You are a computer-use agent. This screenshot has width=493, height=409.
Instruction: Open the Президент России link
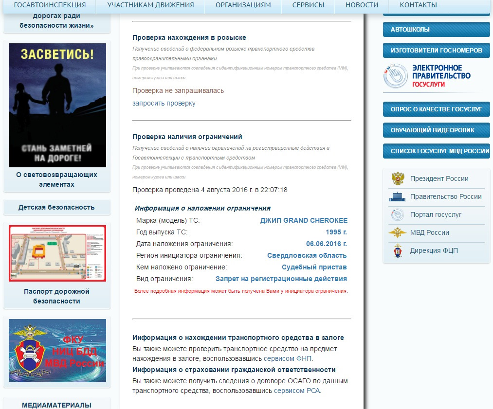tap(439, 178)
